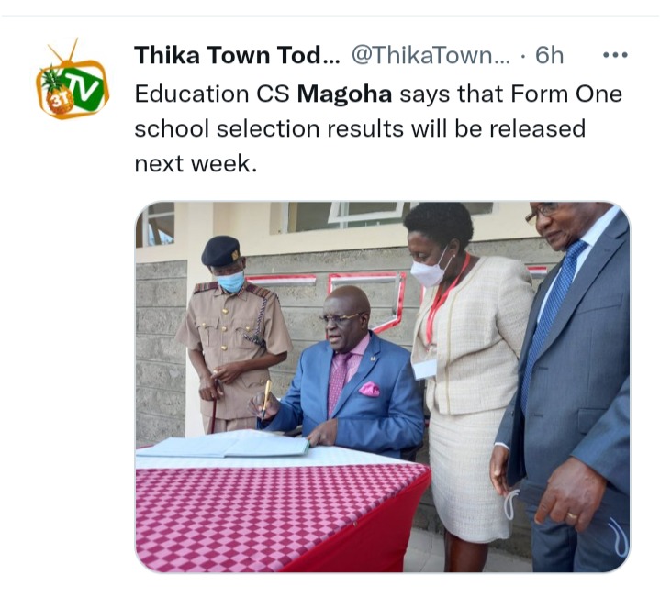Open the tweet via the 6h timestamp

549,55
